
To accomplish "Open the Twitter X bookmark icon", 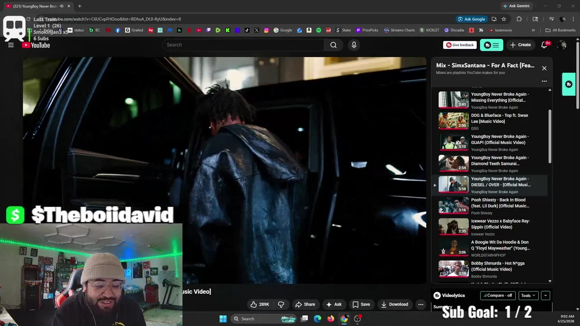I will coord(256,30).
